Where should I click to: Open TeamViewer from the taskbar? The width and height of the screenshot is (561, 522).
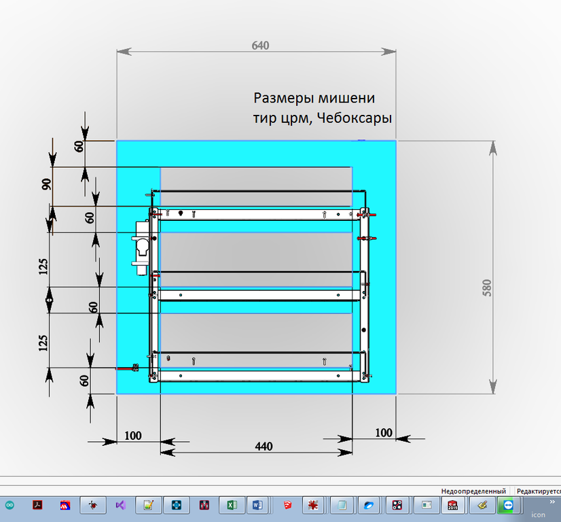tap(507, 505)
